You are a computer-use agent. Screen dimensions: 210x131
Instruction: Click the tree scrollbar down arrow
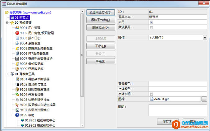(82, 125)
